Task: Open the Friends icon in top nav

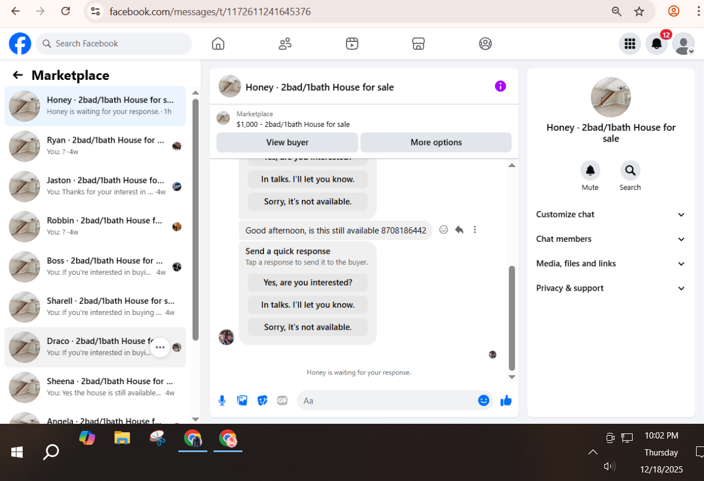Action: pos(285,44)
